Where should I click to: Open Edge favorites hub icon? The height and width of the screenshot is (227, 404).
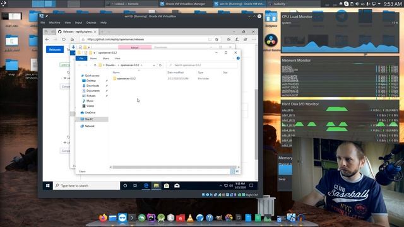coord(229,39)
